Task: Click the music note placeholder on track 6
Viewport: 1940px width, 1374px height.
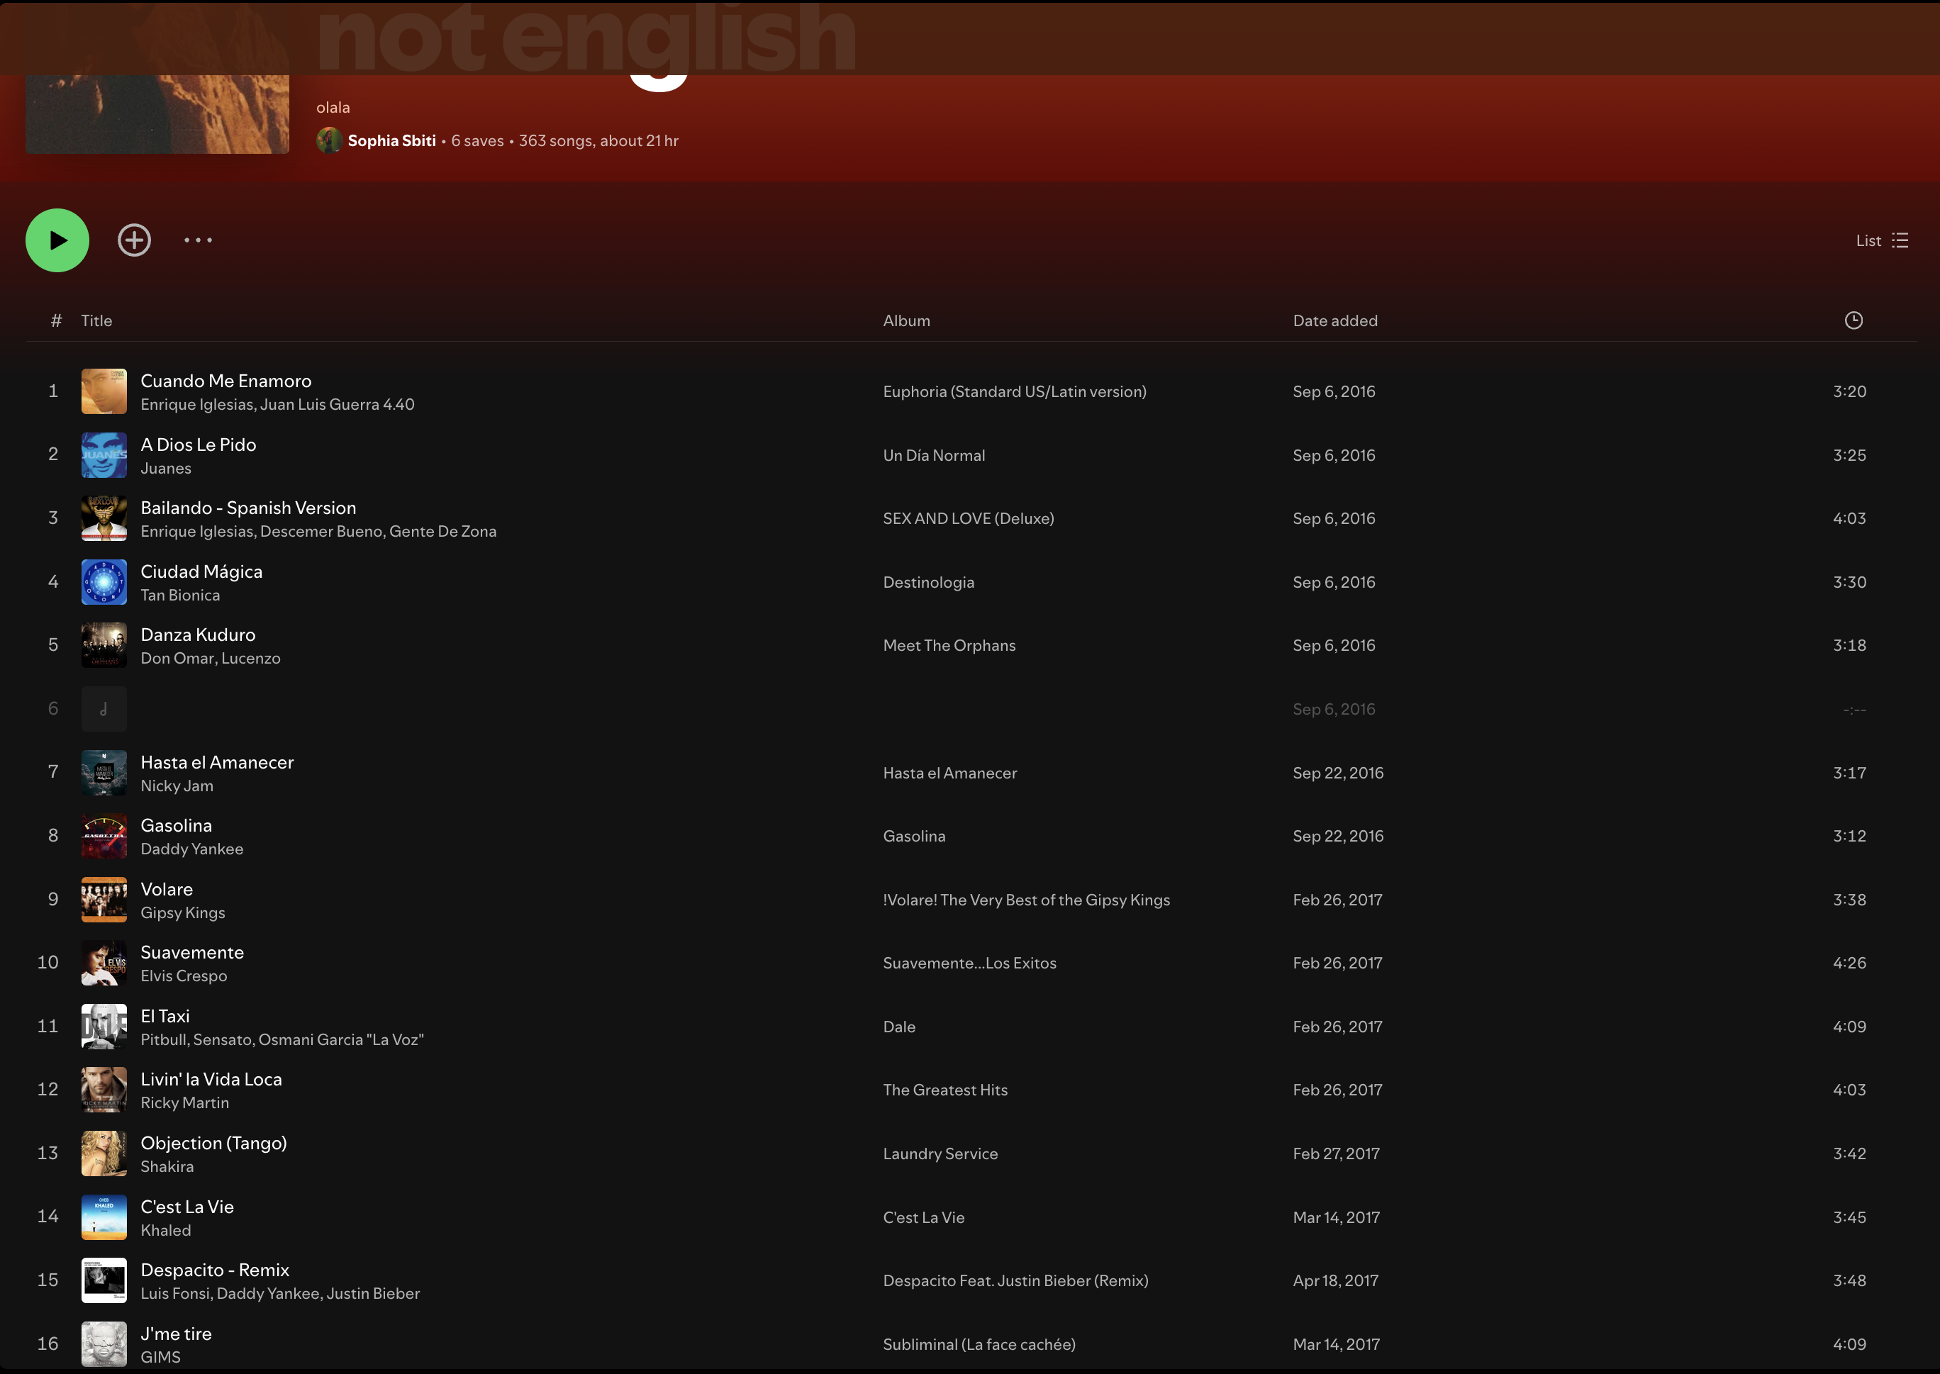Action: pyautogui.click(x=104, y=709)
